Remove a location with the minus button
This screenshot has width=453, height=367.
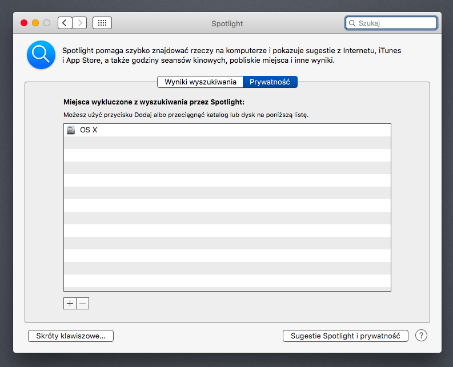coord(83,303)
